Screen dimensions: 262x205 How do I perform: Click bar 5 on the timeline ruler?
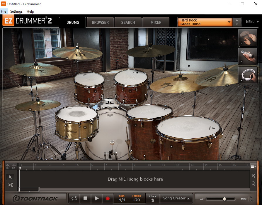tap(78, 165)
